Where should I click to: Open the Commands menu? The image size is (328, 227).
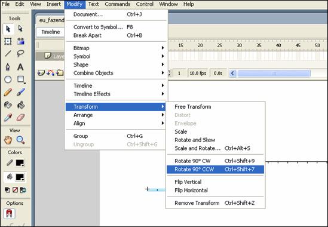click(118, 4)
